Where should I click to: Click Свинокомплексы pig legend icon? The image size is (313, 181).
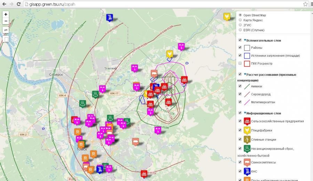tap(247, 163)
